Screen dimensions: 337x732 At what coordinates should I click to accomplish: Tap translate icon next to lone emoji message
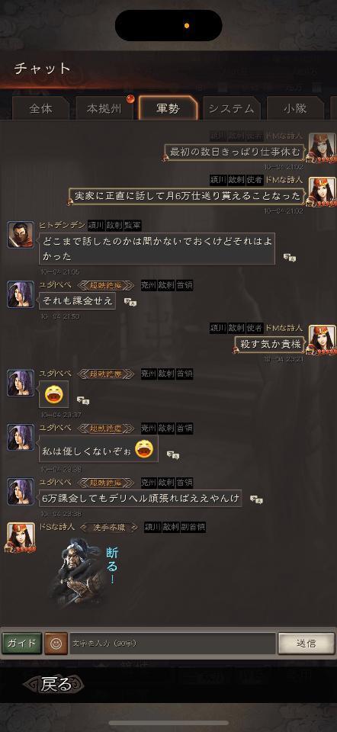tap(83, 400)
